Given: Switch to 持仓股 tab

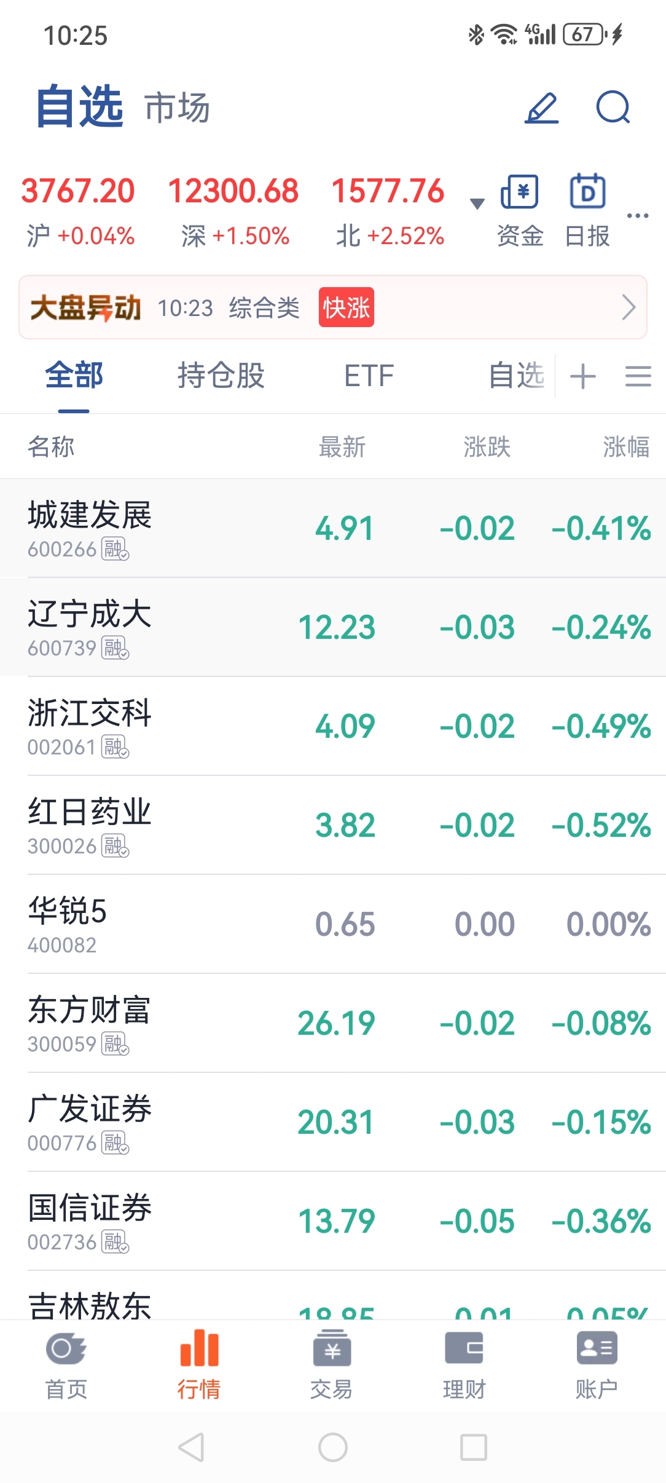Looking at the screenshot, I should click(221, 376).
